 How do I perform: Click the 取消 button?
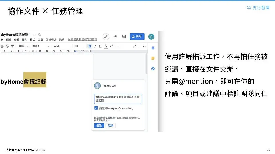click(111, 125)
